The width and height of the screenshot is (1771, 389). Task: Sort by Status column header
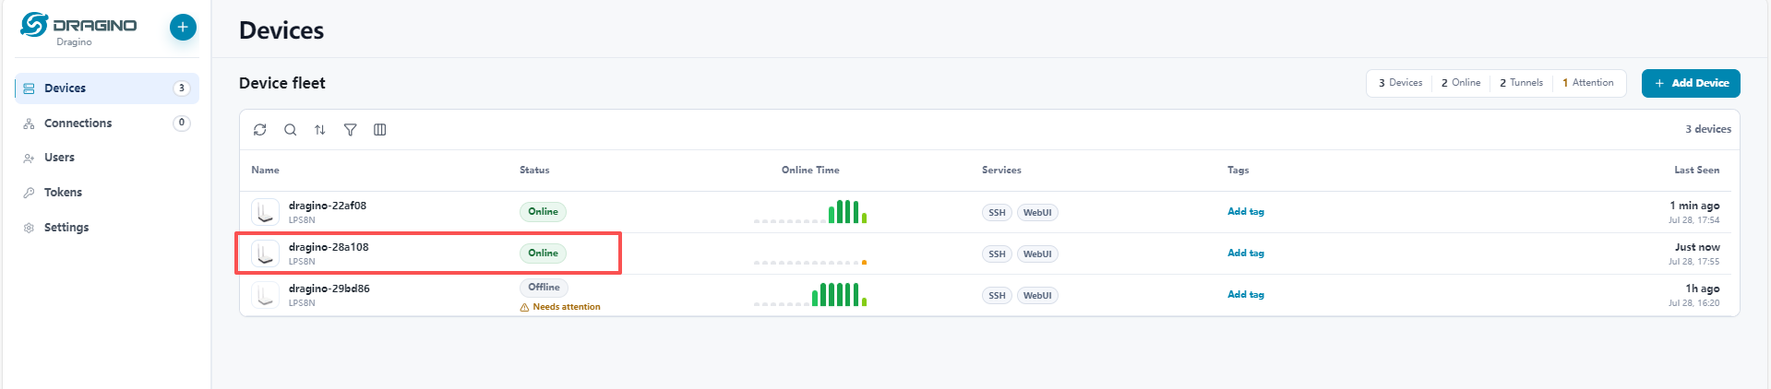click(534, 171)
